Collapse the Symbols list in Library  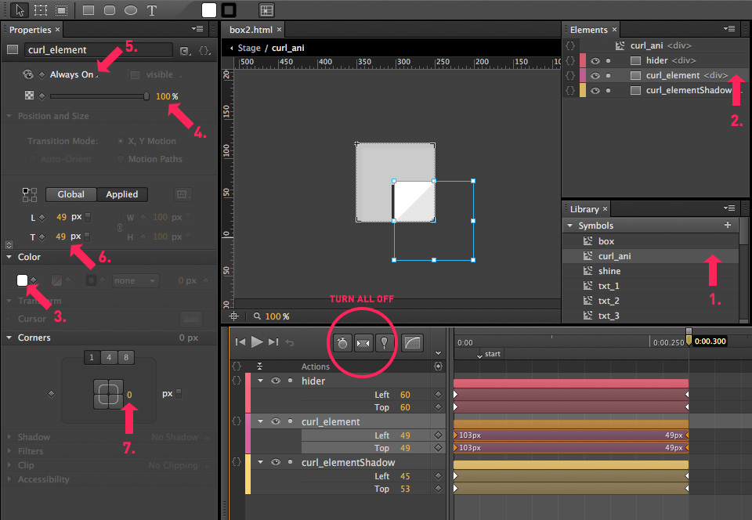tap(569, 226)
